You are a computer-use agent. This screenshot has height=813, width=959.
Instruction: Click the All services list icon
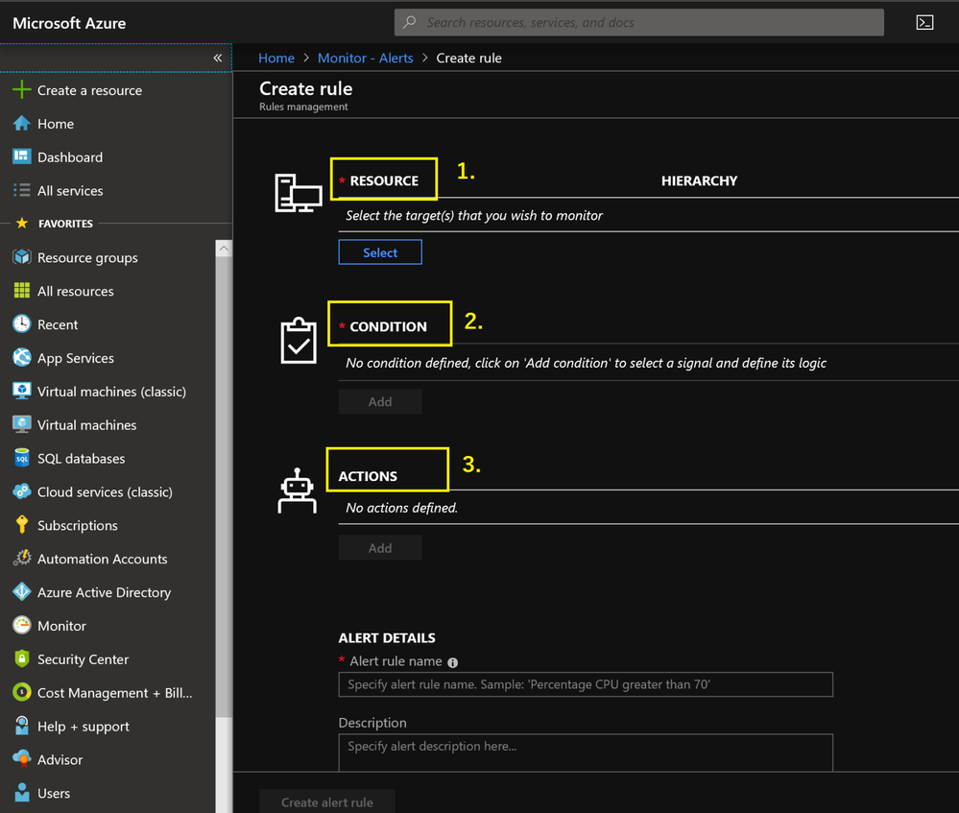[21, 190]
